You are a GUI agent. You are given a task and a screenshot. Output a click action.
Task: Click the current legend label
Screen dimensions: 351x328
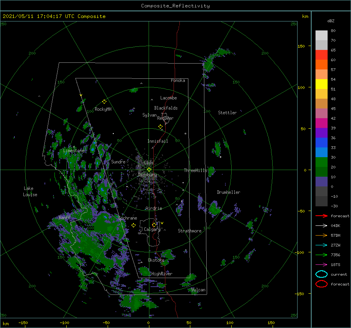coord(339,274)
